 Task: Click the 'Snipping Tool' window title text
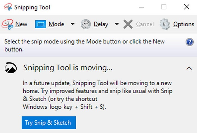point(32,7)
